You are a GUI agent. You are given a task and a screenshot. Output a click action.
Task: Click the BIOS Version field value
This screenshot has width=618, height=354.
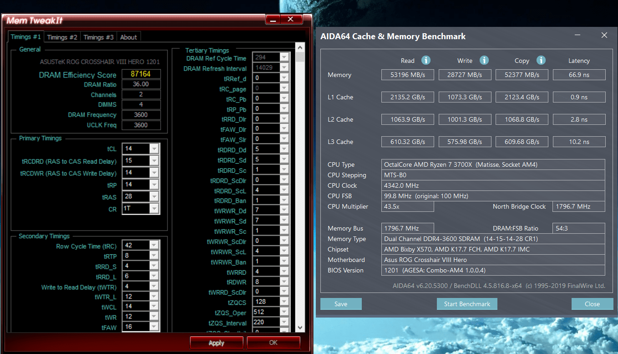pyautogui.click(x=493, y=270)
